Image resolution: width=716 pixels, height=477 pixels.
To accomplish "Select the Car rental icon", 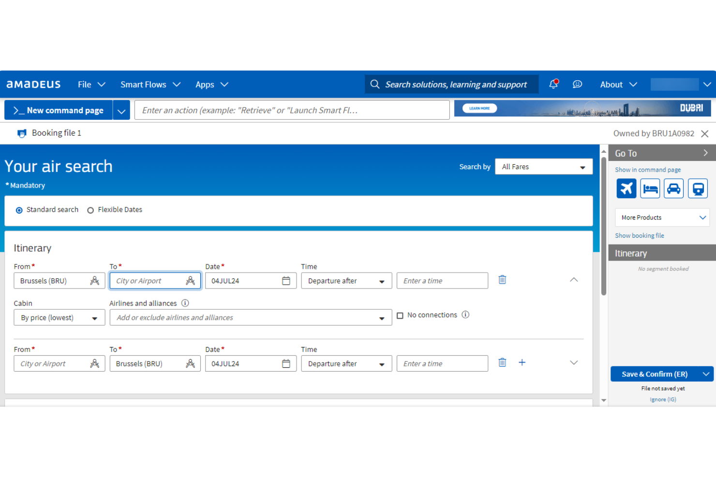I will (x=673, y=188).
